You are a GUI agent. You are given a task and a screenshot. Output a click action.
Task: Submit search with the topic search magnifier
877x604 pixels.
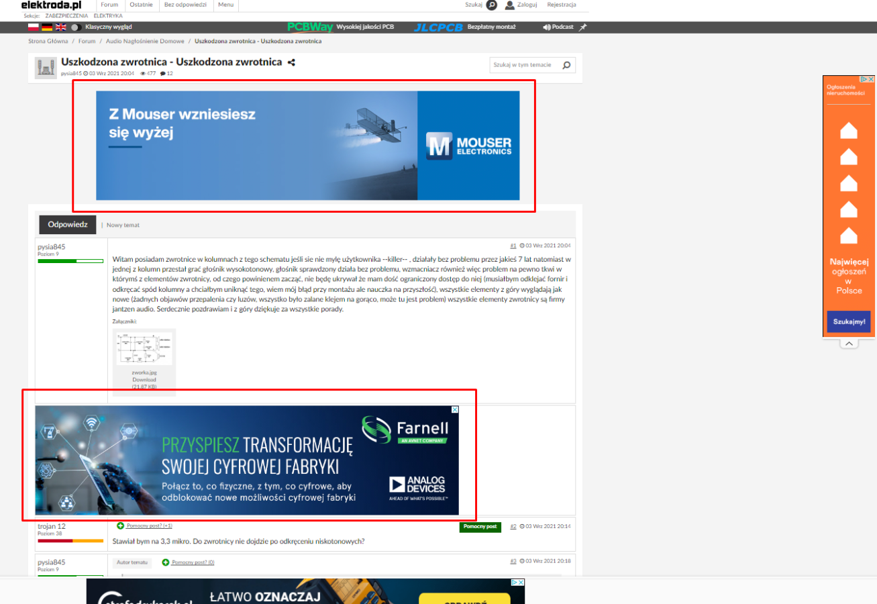(x=566, y=65)
